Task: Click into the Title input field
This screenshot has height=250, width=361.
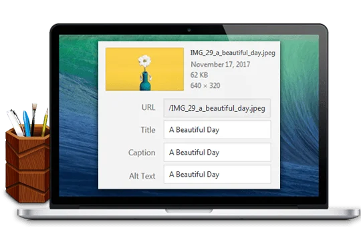Action: (x=217, y=130)
